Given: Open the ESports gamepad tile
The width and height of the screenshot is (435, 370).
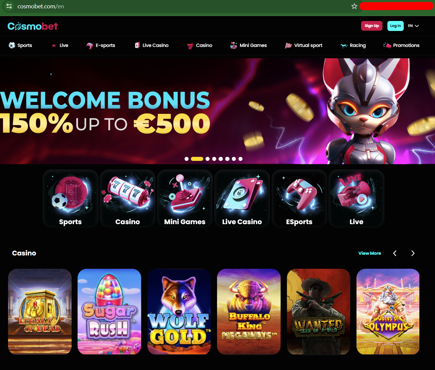Looking at the screenshot, I should [299, 198].
